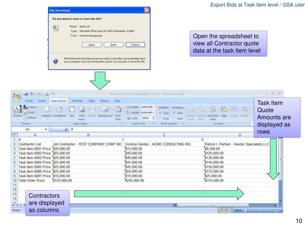
Task: Open Print Titles settings
Action: pyautogui.click(x=118, y=113)
